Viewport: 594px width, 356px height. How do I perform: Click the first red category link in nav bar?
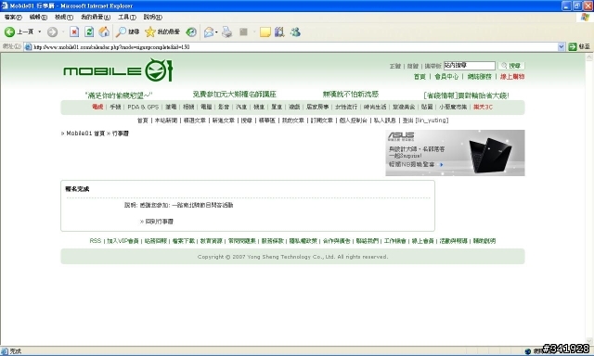point(97,107)
